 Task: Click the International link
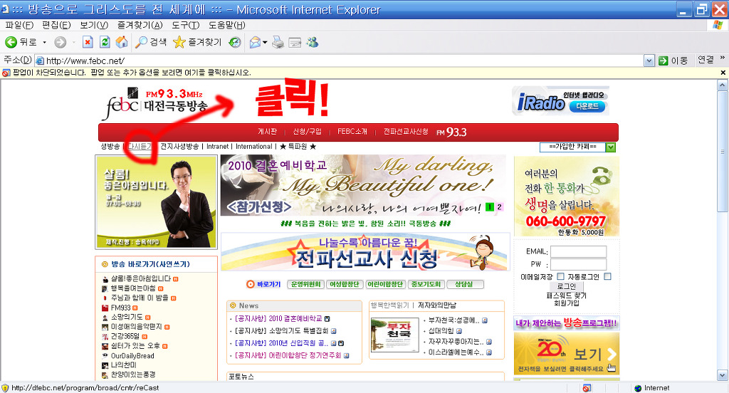[254, 147]
